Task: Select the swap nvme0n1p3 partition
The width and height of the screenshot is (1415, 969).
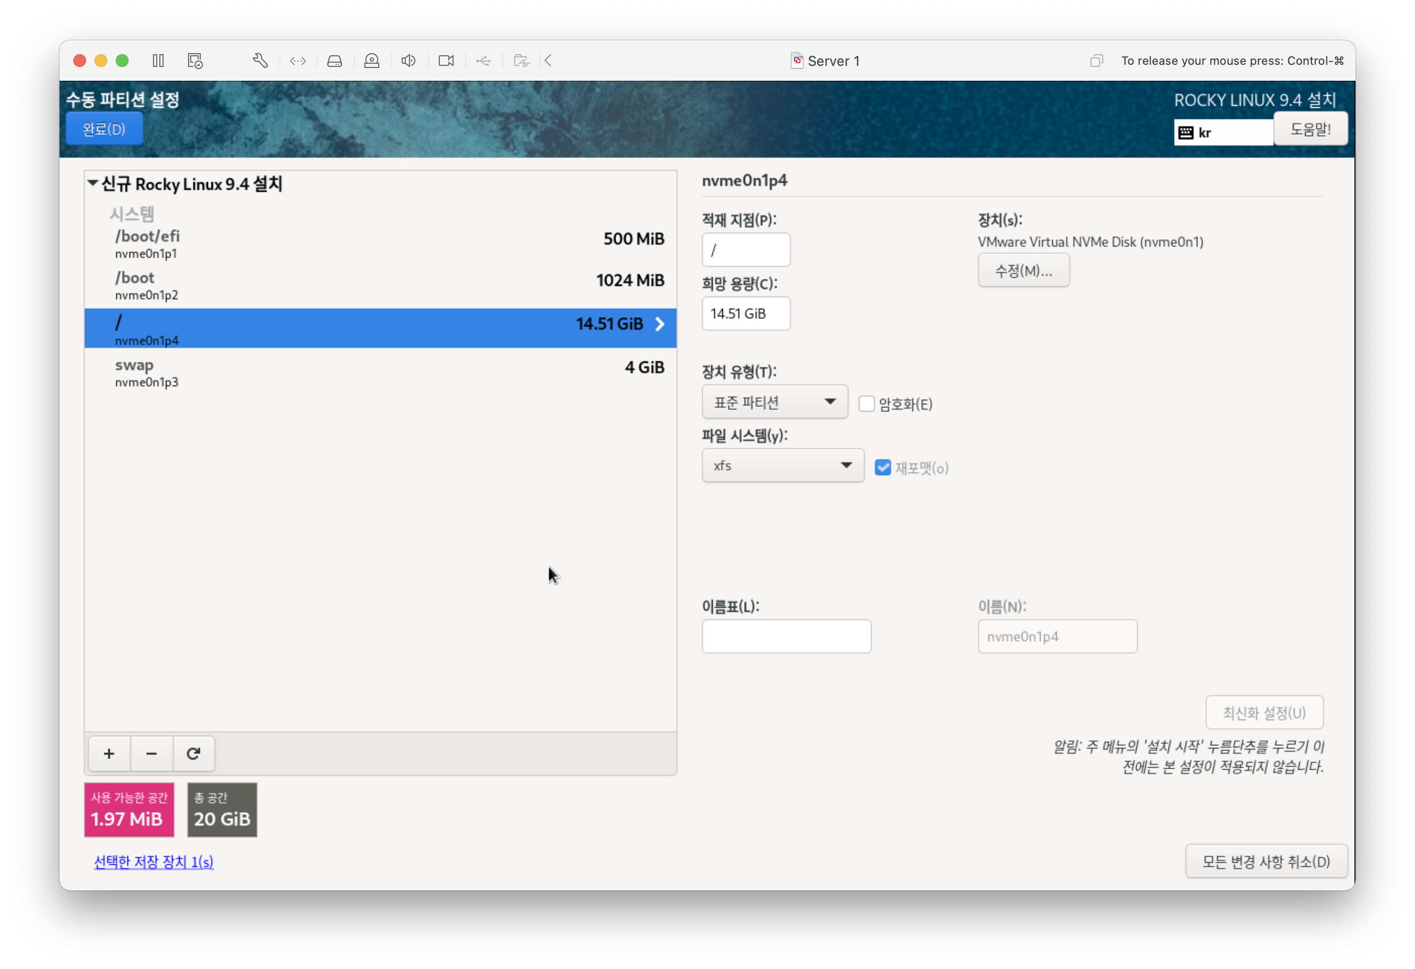Action: 380,373
